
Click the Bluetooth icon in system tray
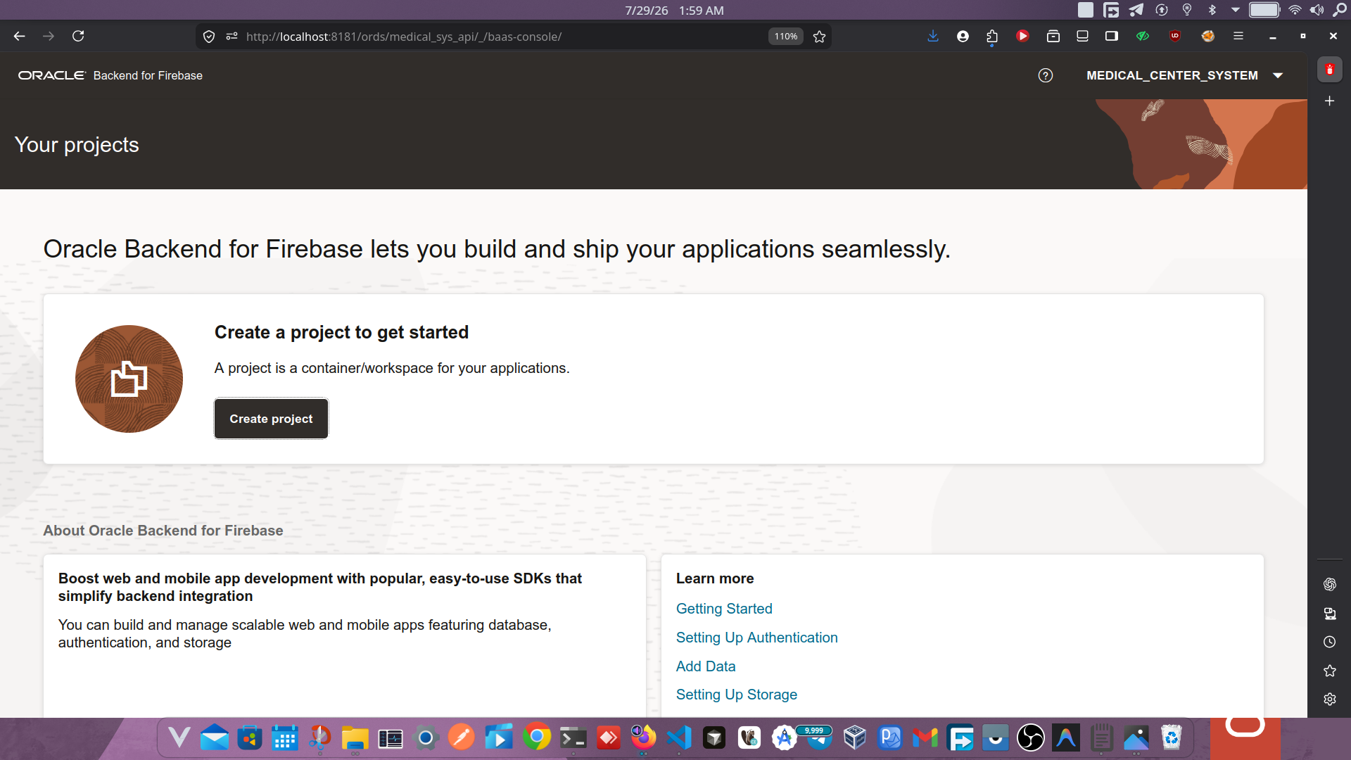click(x=1212, y=10)
